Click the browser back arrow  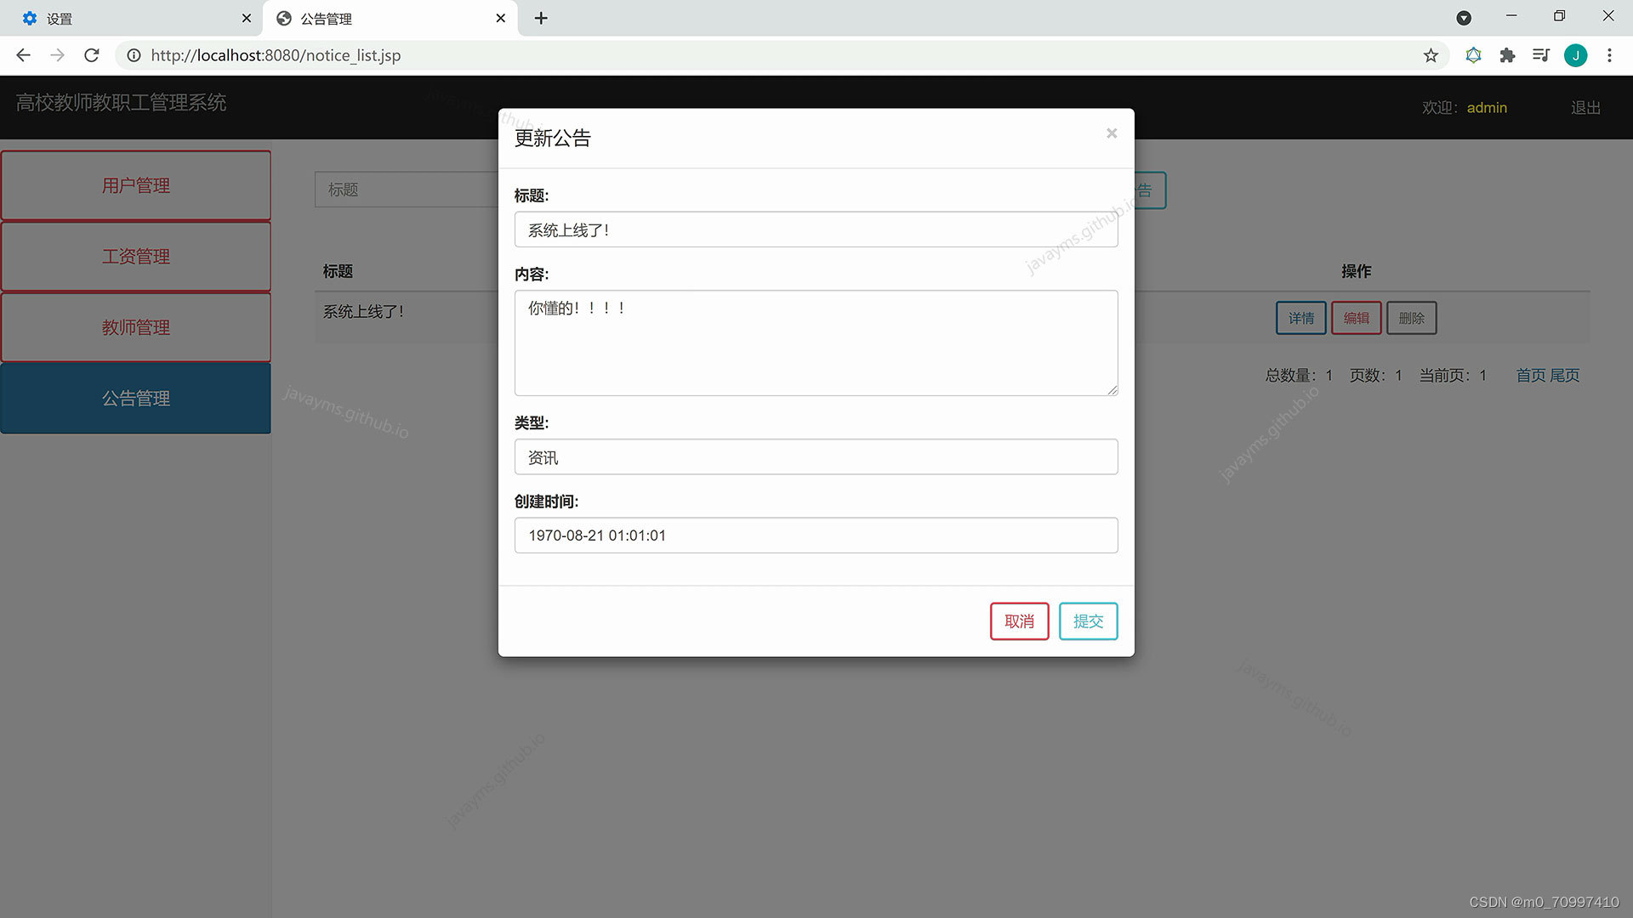pyautogui.click(x=24, y=55)
